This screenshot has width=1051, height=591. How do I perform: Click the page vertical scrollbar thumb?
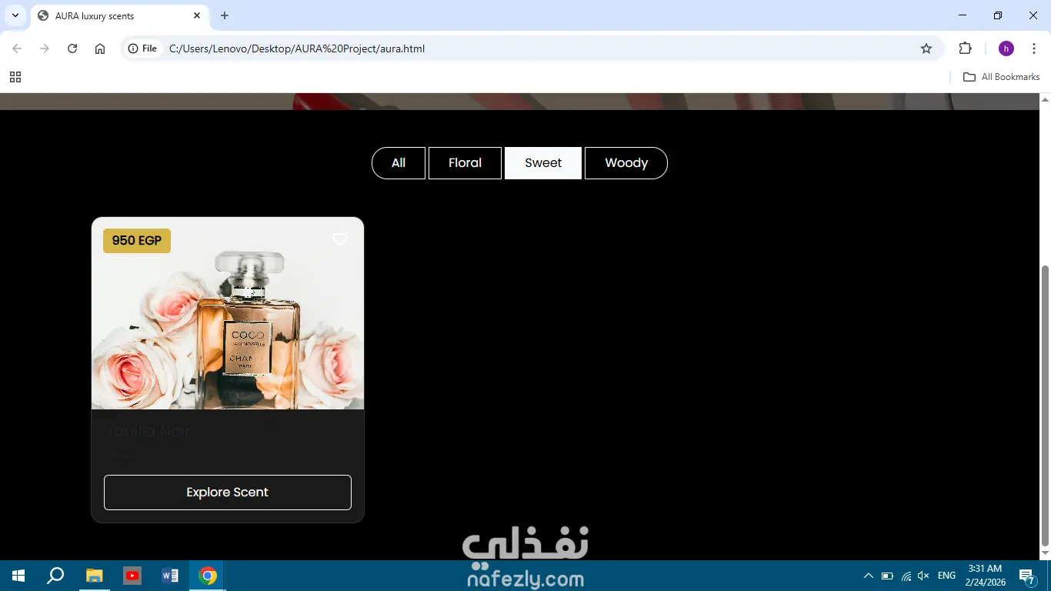tap(1045, 406)
